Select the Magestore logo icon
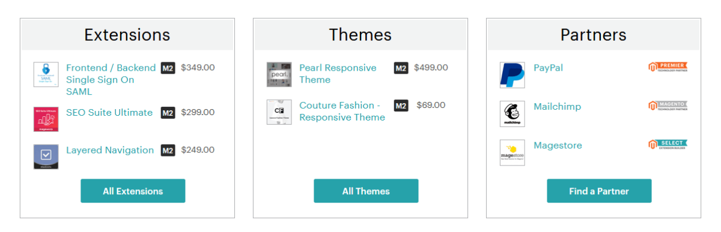 tap(513, 153)
